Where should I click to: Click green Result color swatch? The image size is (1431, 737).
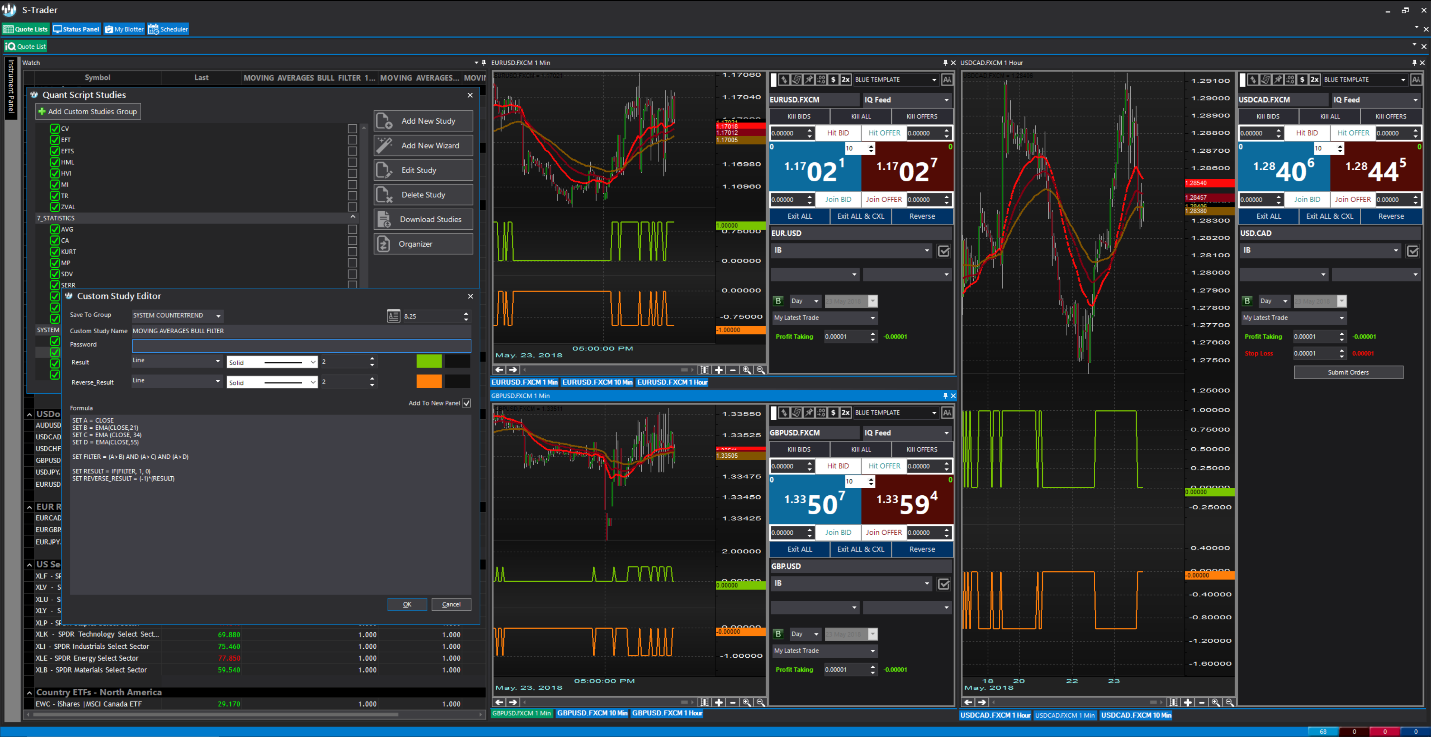[429, 361]
